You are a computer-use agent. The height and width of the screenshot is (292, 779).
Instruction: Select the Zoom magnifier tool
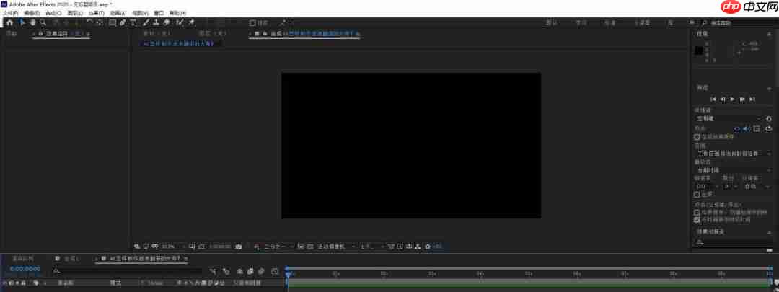(43, 22)
